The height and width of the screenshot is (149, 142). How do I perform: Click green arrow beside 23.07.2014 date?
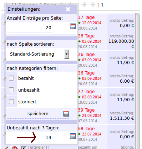pyautogui.click(x=79, y=134)
